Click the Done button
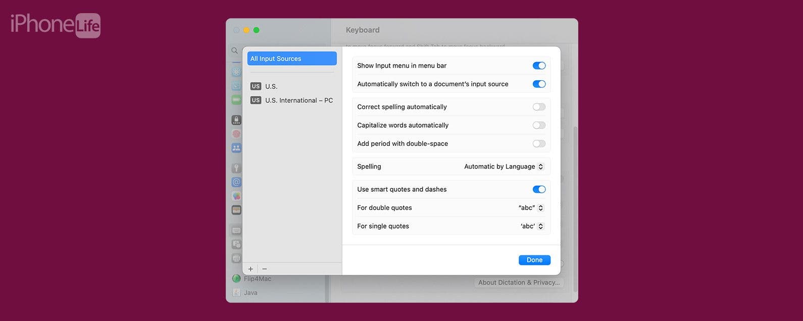 click(534, 260)
